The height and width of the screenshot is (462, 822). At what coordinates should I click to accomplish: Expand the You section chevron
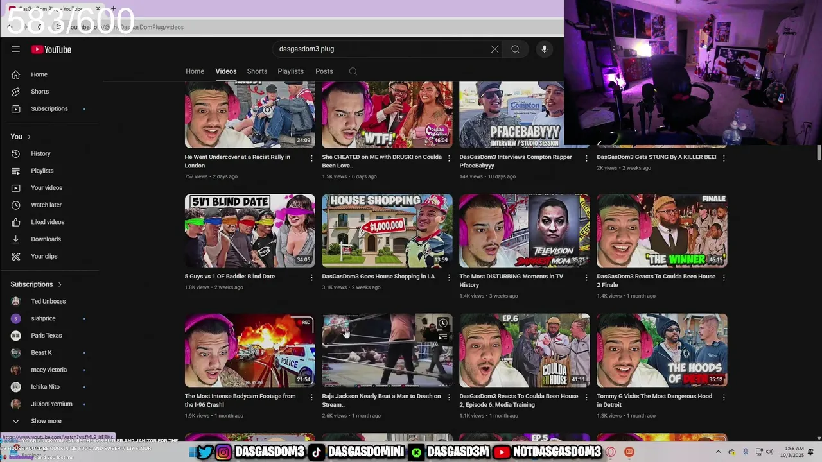(29, 137)
